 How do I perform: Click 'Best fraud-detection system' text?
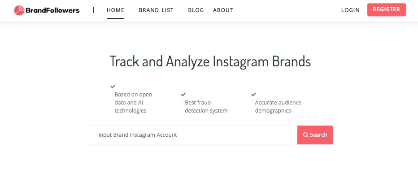[x=206, y=107]
